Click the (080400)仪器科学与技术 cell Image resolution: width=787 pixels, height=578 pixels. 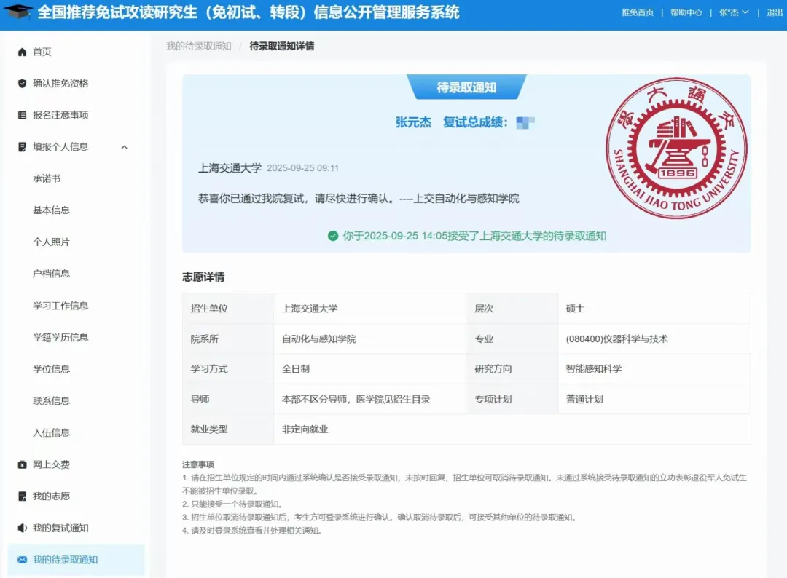pos(654,339)
